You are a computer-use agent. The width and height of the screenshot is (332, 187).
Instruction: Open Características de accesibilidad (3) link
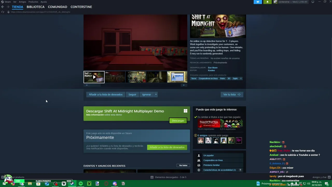click(219, 170)
